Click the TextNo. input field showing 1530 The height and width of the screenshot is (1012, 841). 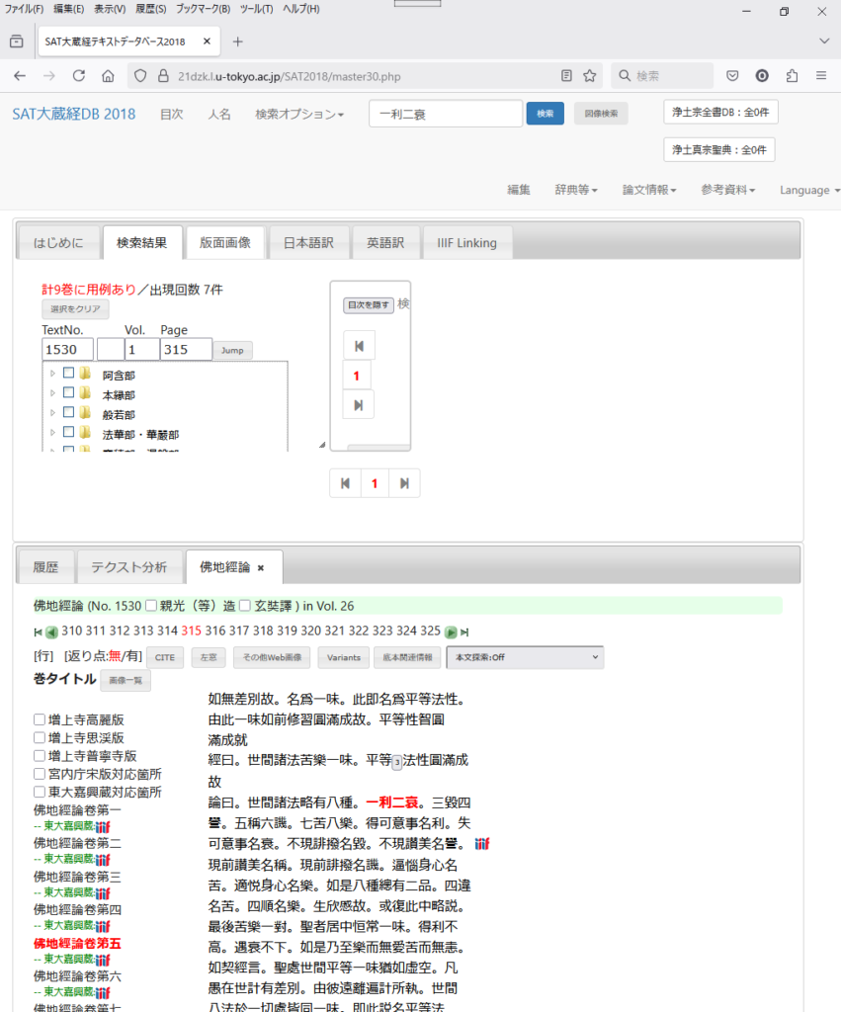(67, 350)
